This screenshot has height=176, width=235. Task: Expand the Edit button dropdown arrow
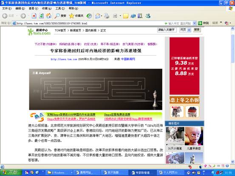click(120, 16)
